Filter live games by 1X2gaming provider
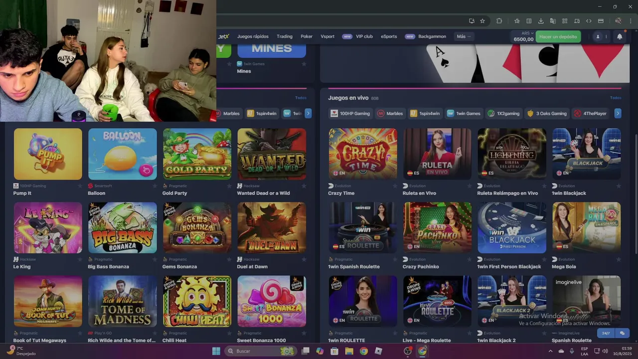The width and height of the screenshot is (638, 359). pyautogui.click(x=503, y=113)
